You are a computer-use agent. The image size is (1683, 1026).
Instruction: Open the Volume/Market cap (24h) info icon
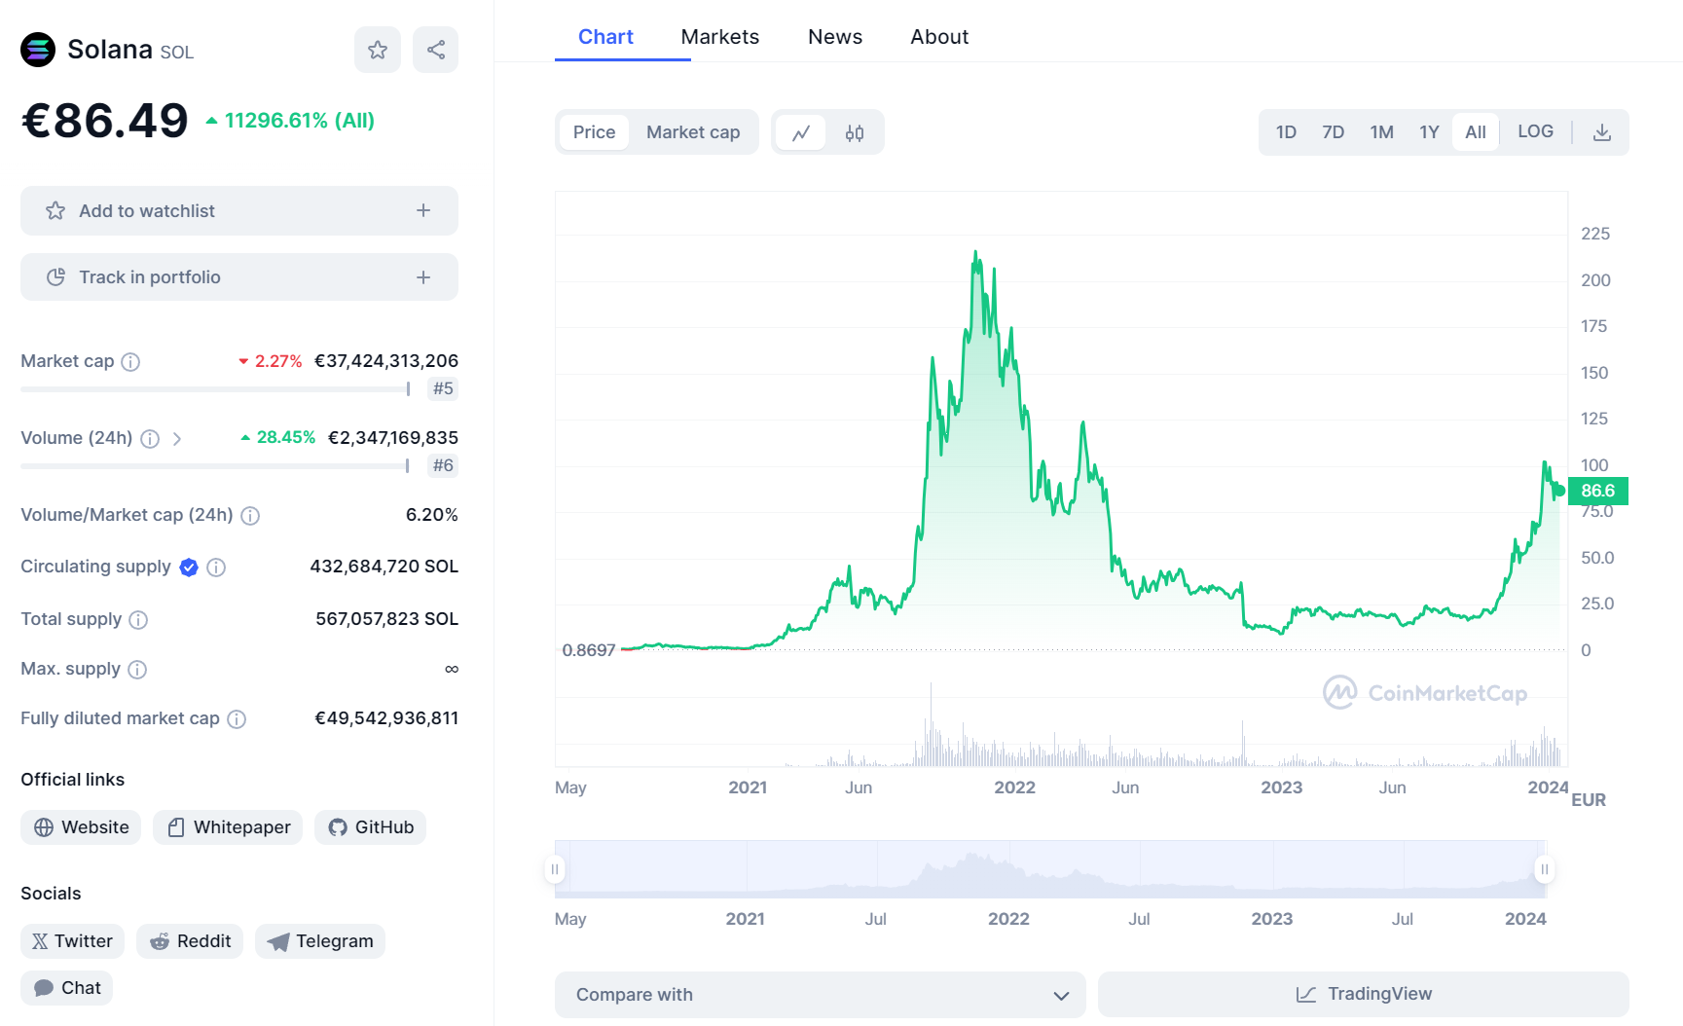click(x=250, y=516)
